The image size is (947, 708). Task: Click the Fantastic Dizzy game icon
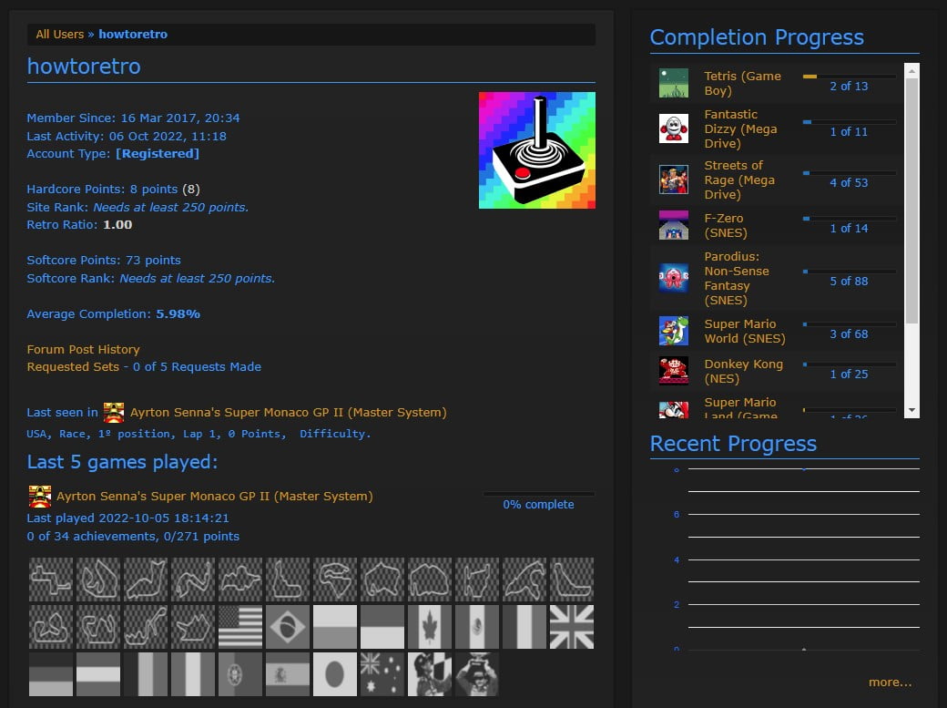(x=674, y=128)
